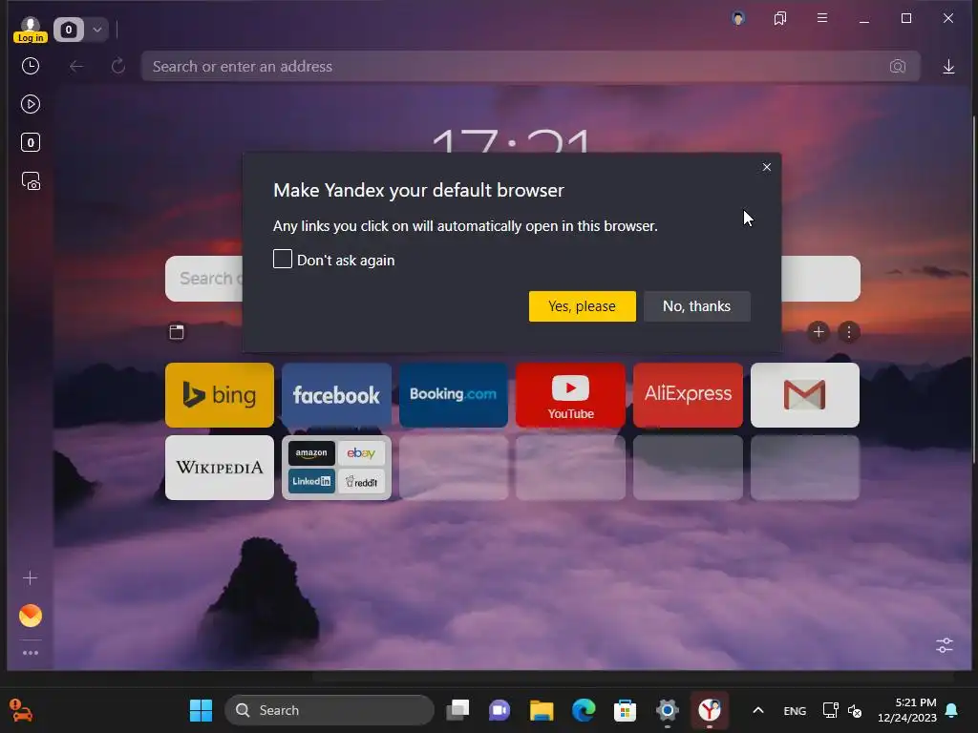Open the tiles options three-dot button

coord(849,331)
